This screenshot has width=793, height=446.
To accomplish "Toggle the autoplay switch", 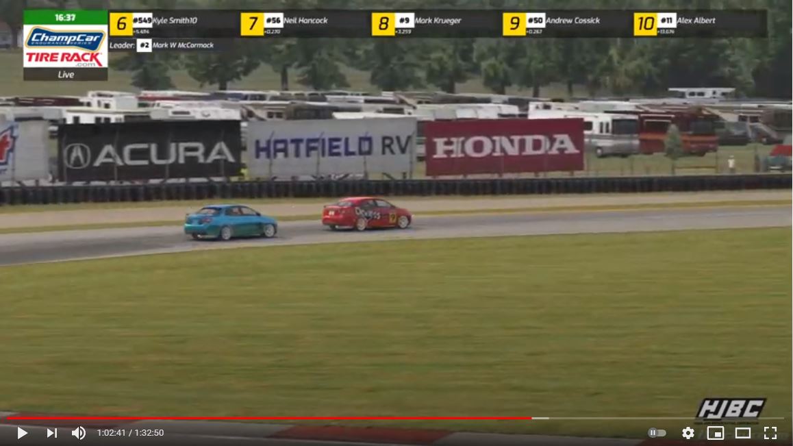I will tap(657, 433).
